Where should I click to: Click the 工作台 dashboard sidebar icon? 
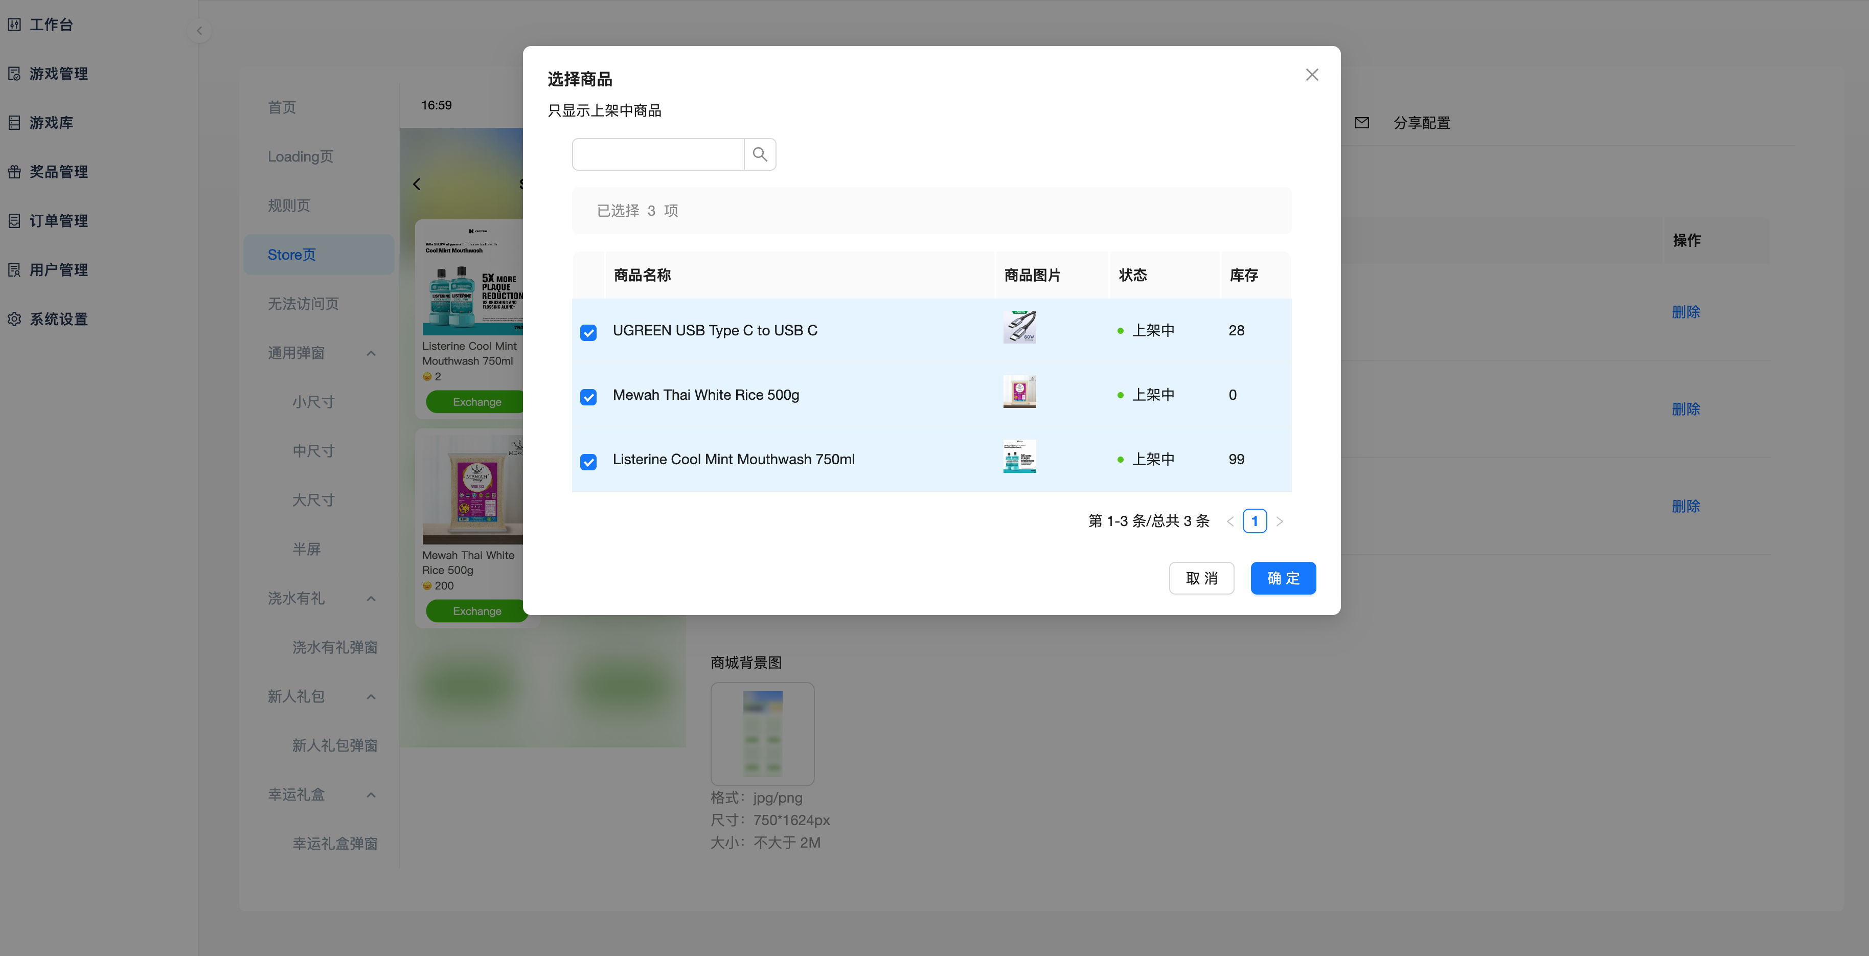(14, 25)
